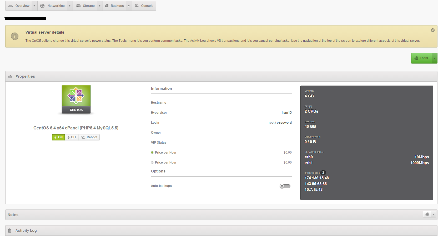
Task: Toggle the Auto-backups switch
Action: coord(285,186)
